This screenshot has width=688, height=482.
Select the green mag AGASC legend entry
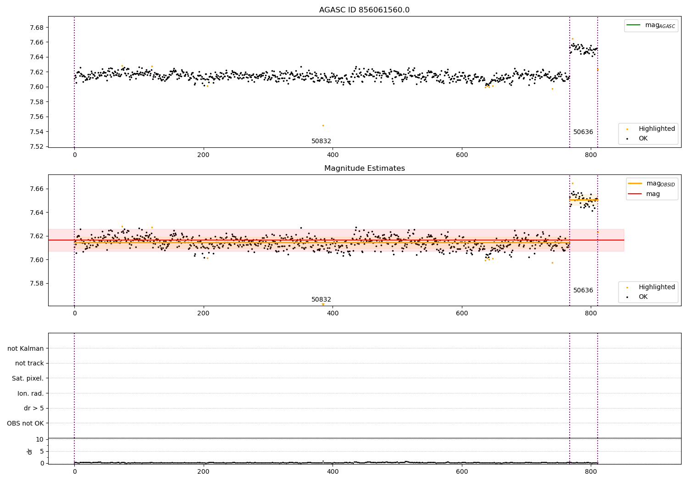click(651, 25)
